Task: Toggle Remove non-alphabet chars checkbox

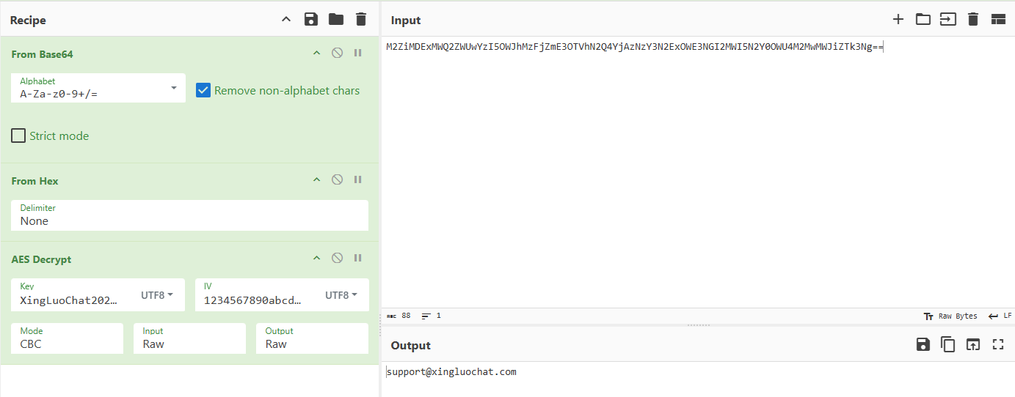Action: [x=203, y=91]
